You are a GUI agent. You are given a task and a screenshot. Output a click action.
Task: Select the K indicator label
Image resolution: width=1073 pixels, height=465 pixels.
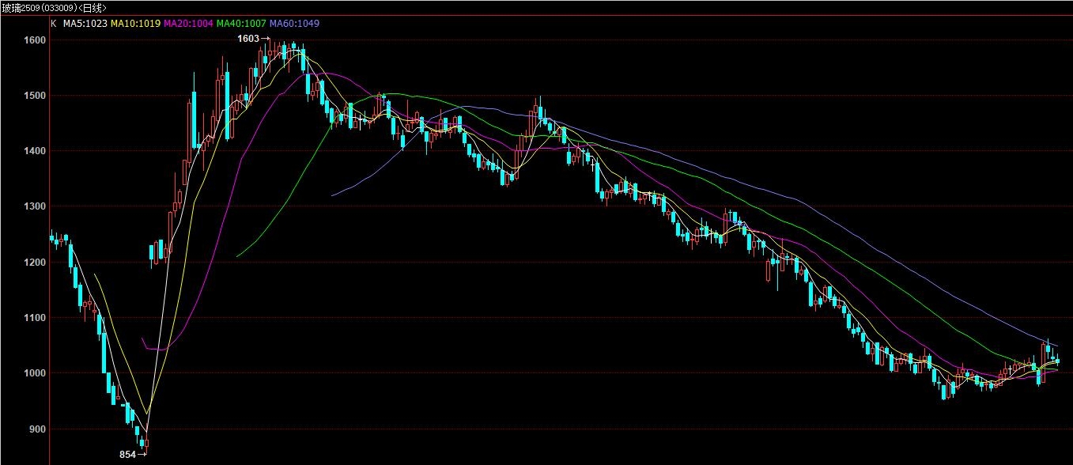point(54,23)
